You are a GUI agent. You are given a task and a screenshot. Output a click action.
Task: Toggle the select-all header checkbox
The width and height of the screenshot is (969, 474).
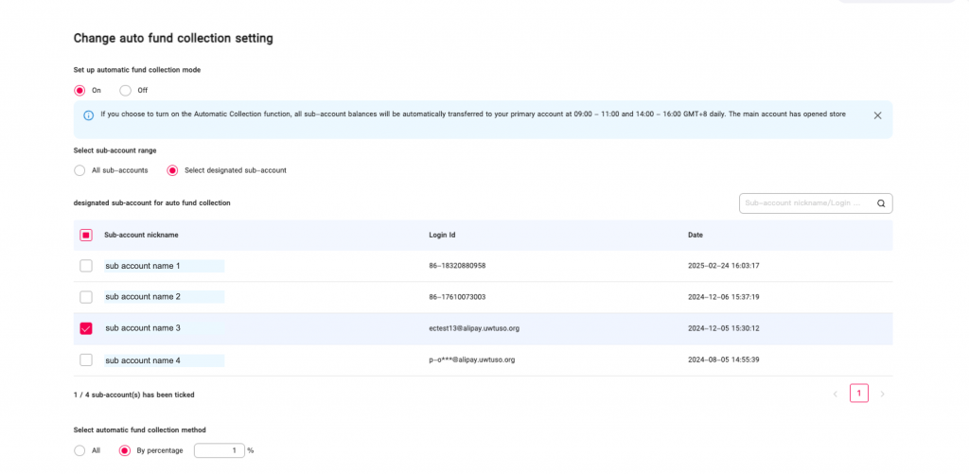[86, 235]
